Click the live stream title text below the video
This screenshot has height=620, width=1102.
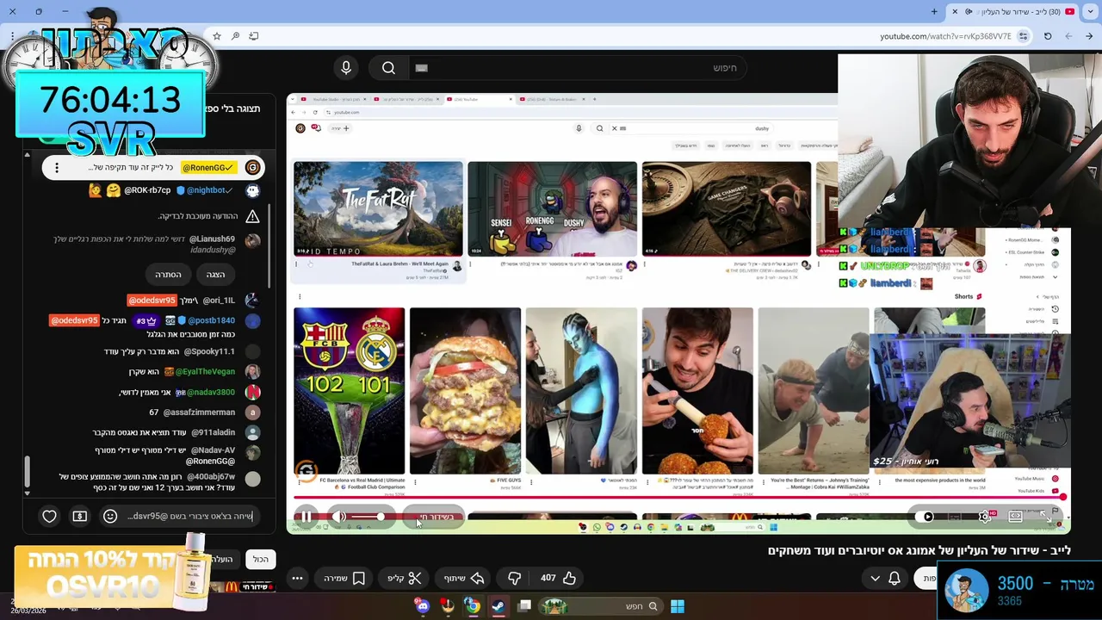[x=919, y=550]
